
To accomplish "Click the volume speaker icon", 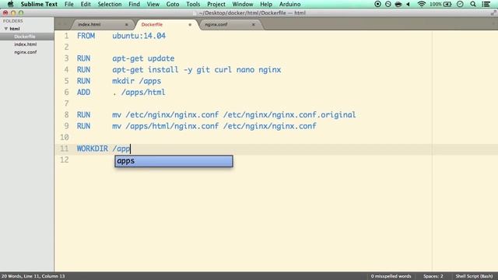I will [x=408, y=4].
